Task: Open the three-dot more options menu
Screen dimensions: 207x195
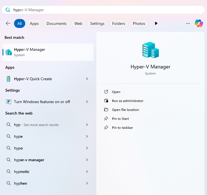Action: (x=188, y=23)
